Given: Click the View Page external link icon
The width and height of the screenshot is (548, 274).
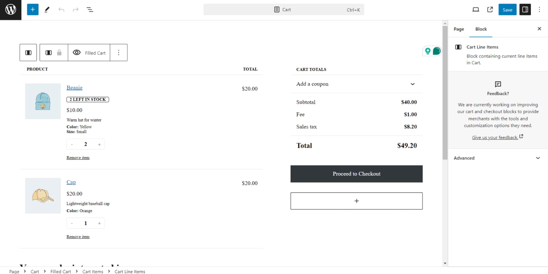Looking at the screenshot, I should point(490,10).
